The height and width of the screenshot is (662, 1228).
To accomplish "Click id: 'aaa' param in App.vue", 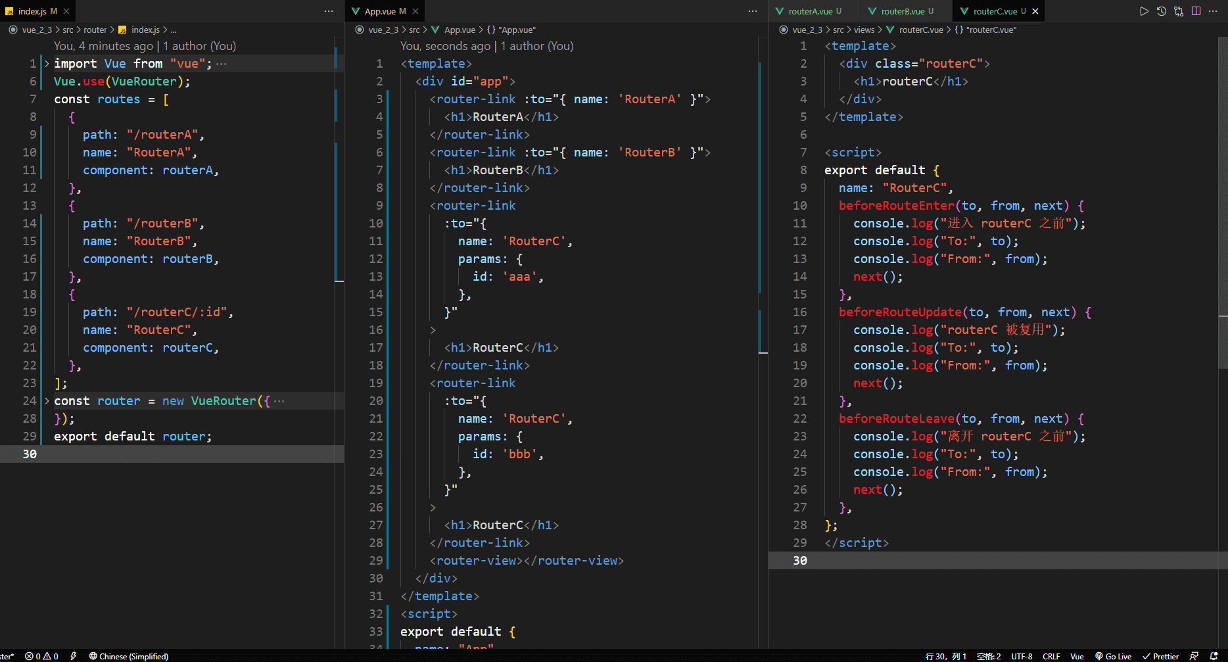I will click(508, 277).
